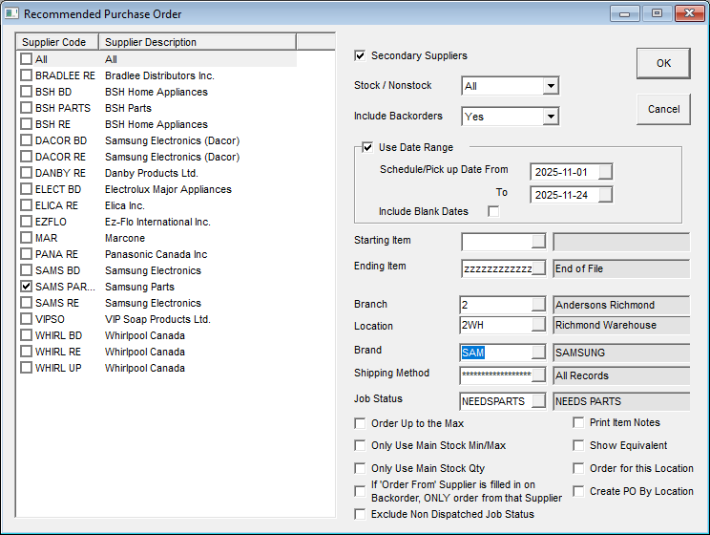
Task: Check the BRADLEE RE supplier box
Action: pyautogui.click(x=27, y=75)
